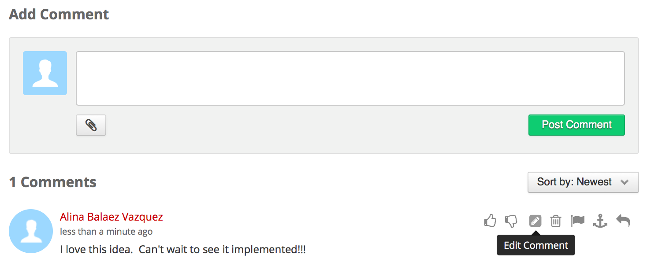Click the "less than a minute ago" timestamp
This screenshot has height=273, width=647.
tap(106, 232)
